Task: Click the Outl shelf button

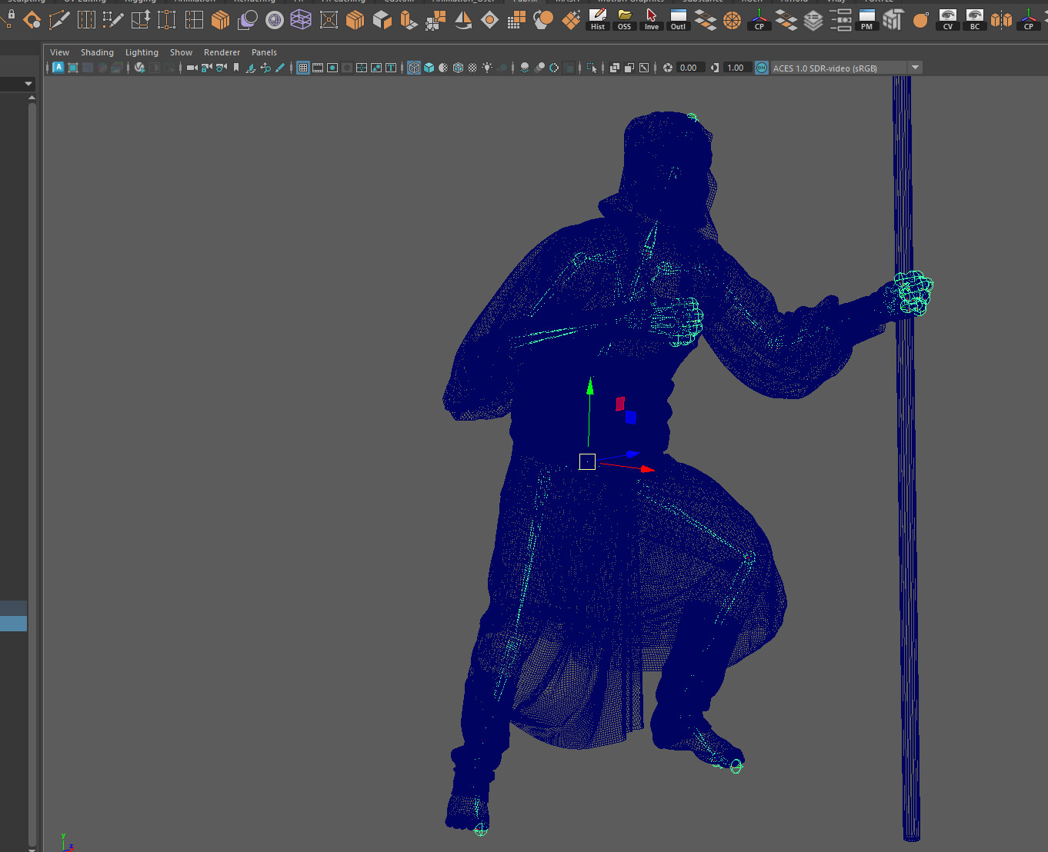Action: click(678, 19)
